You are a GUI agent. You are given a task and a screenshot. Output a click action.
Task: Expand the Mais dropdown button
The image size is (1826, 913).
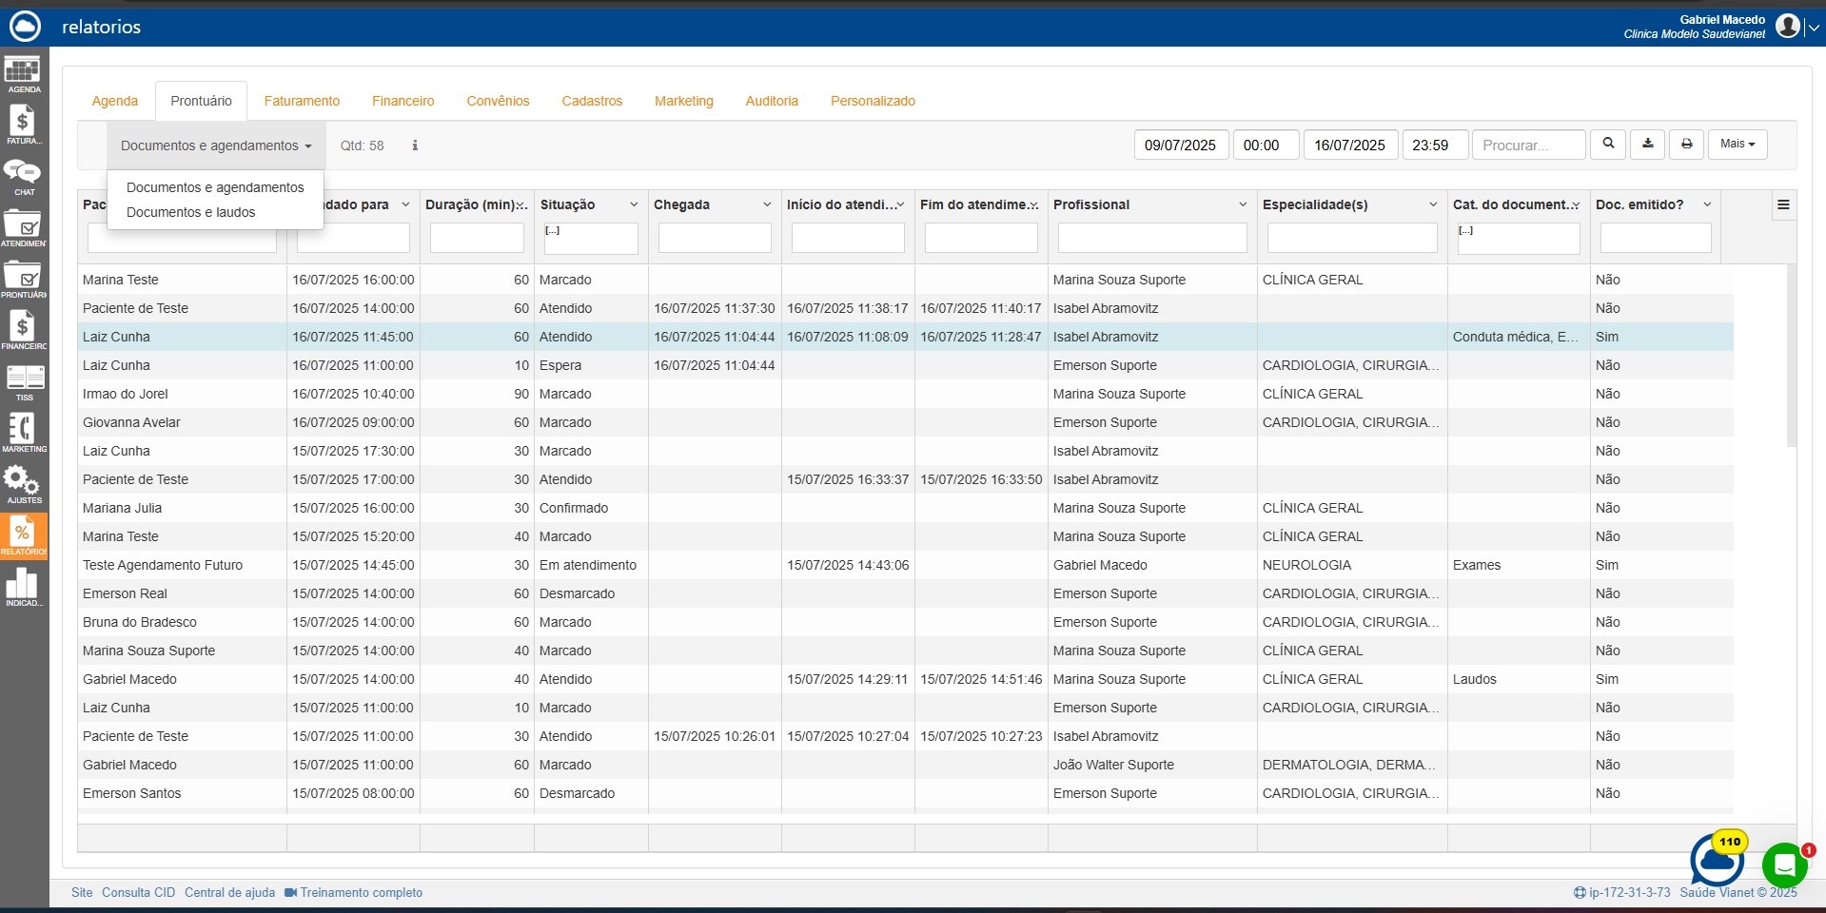point(1738,145)
